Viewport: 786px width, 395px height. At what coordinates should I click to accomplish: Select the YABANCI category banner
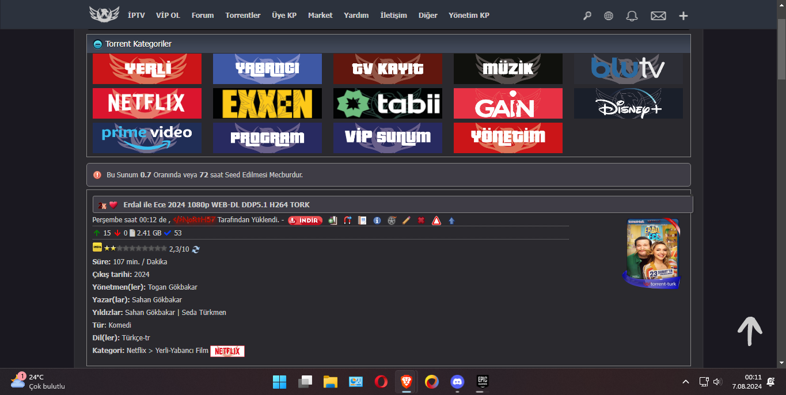click(x=268, y=69)
